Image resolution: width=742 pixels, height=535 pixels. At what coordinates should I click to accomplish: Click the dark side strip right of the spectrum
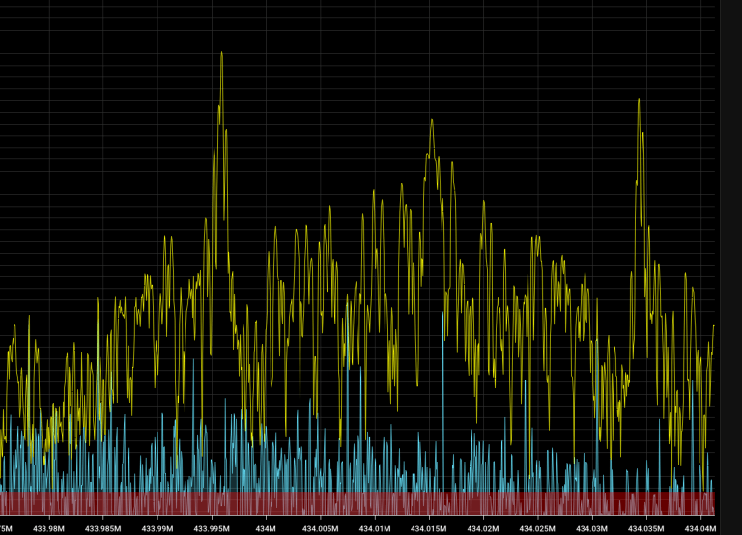(x=728, y=261)
